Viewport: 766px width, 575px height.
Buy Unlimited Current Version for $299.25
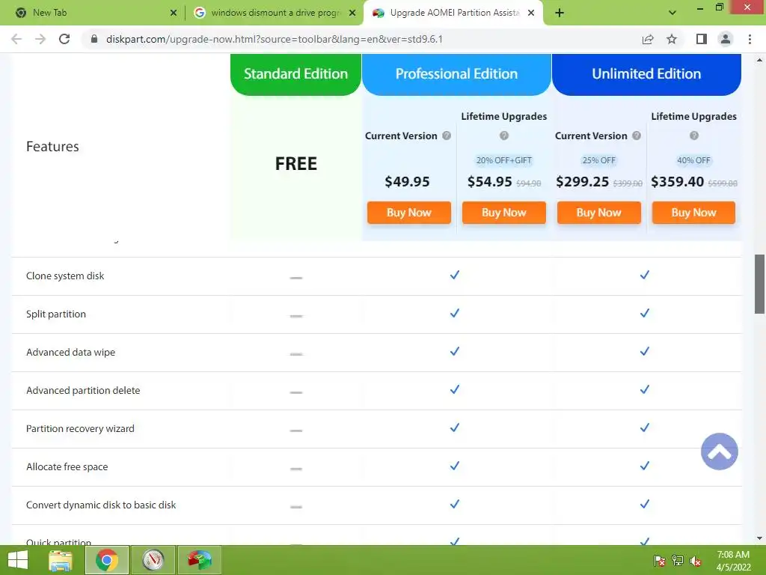coord(598,213)
